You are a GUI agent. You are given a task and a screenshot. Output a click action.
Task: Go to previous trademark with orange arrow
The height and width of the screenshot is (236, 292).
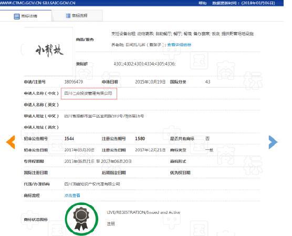11,142
